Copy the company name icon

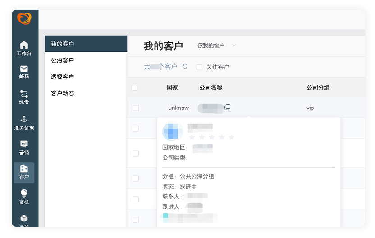click(x=228, y=107)
